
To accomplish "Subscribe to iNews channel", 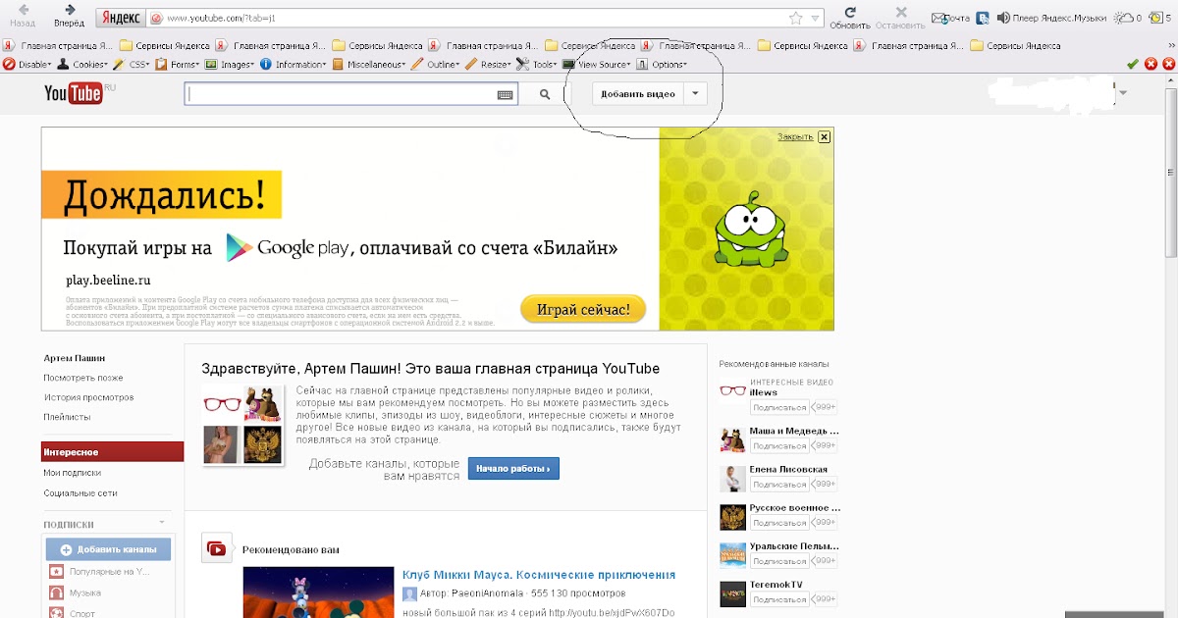I will pos(779,407).
